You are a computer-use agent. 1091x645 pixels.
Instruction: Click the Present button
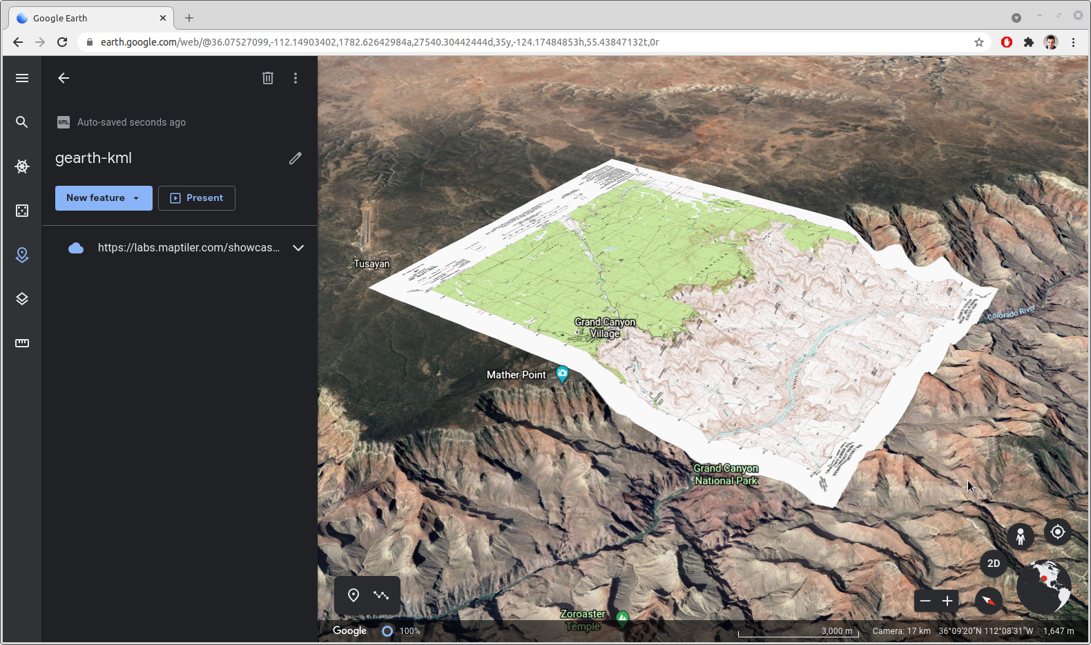click(197, 198)
